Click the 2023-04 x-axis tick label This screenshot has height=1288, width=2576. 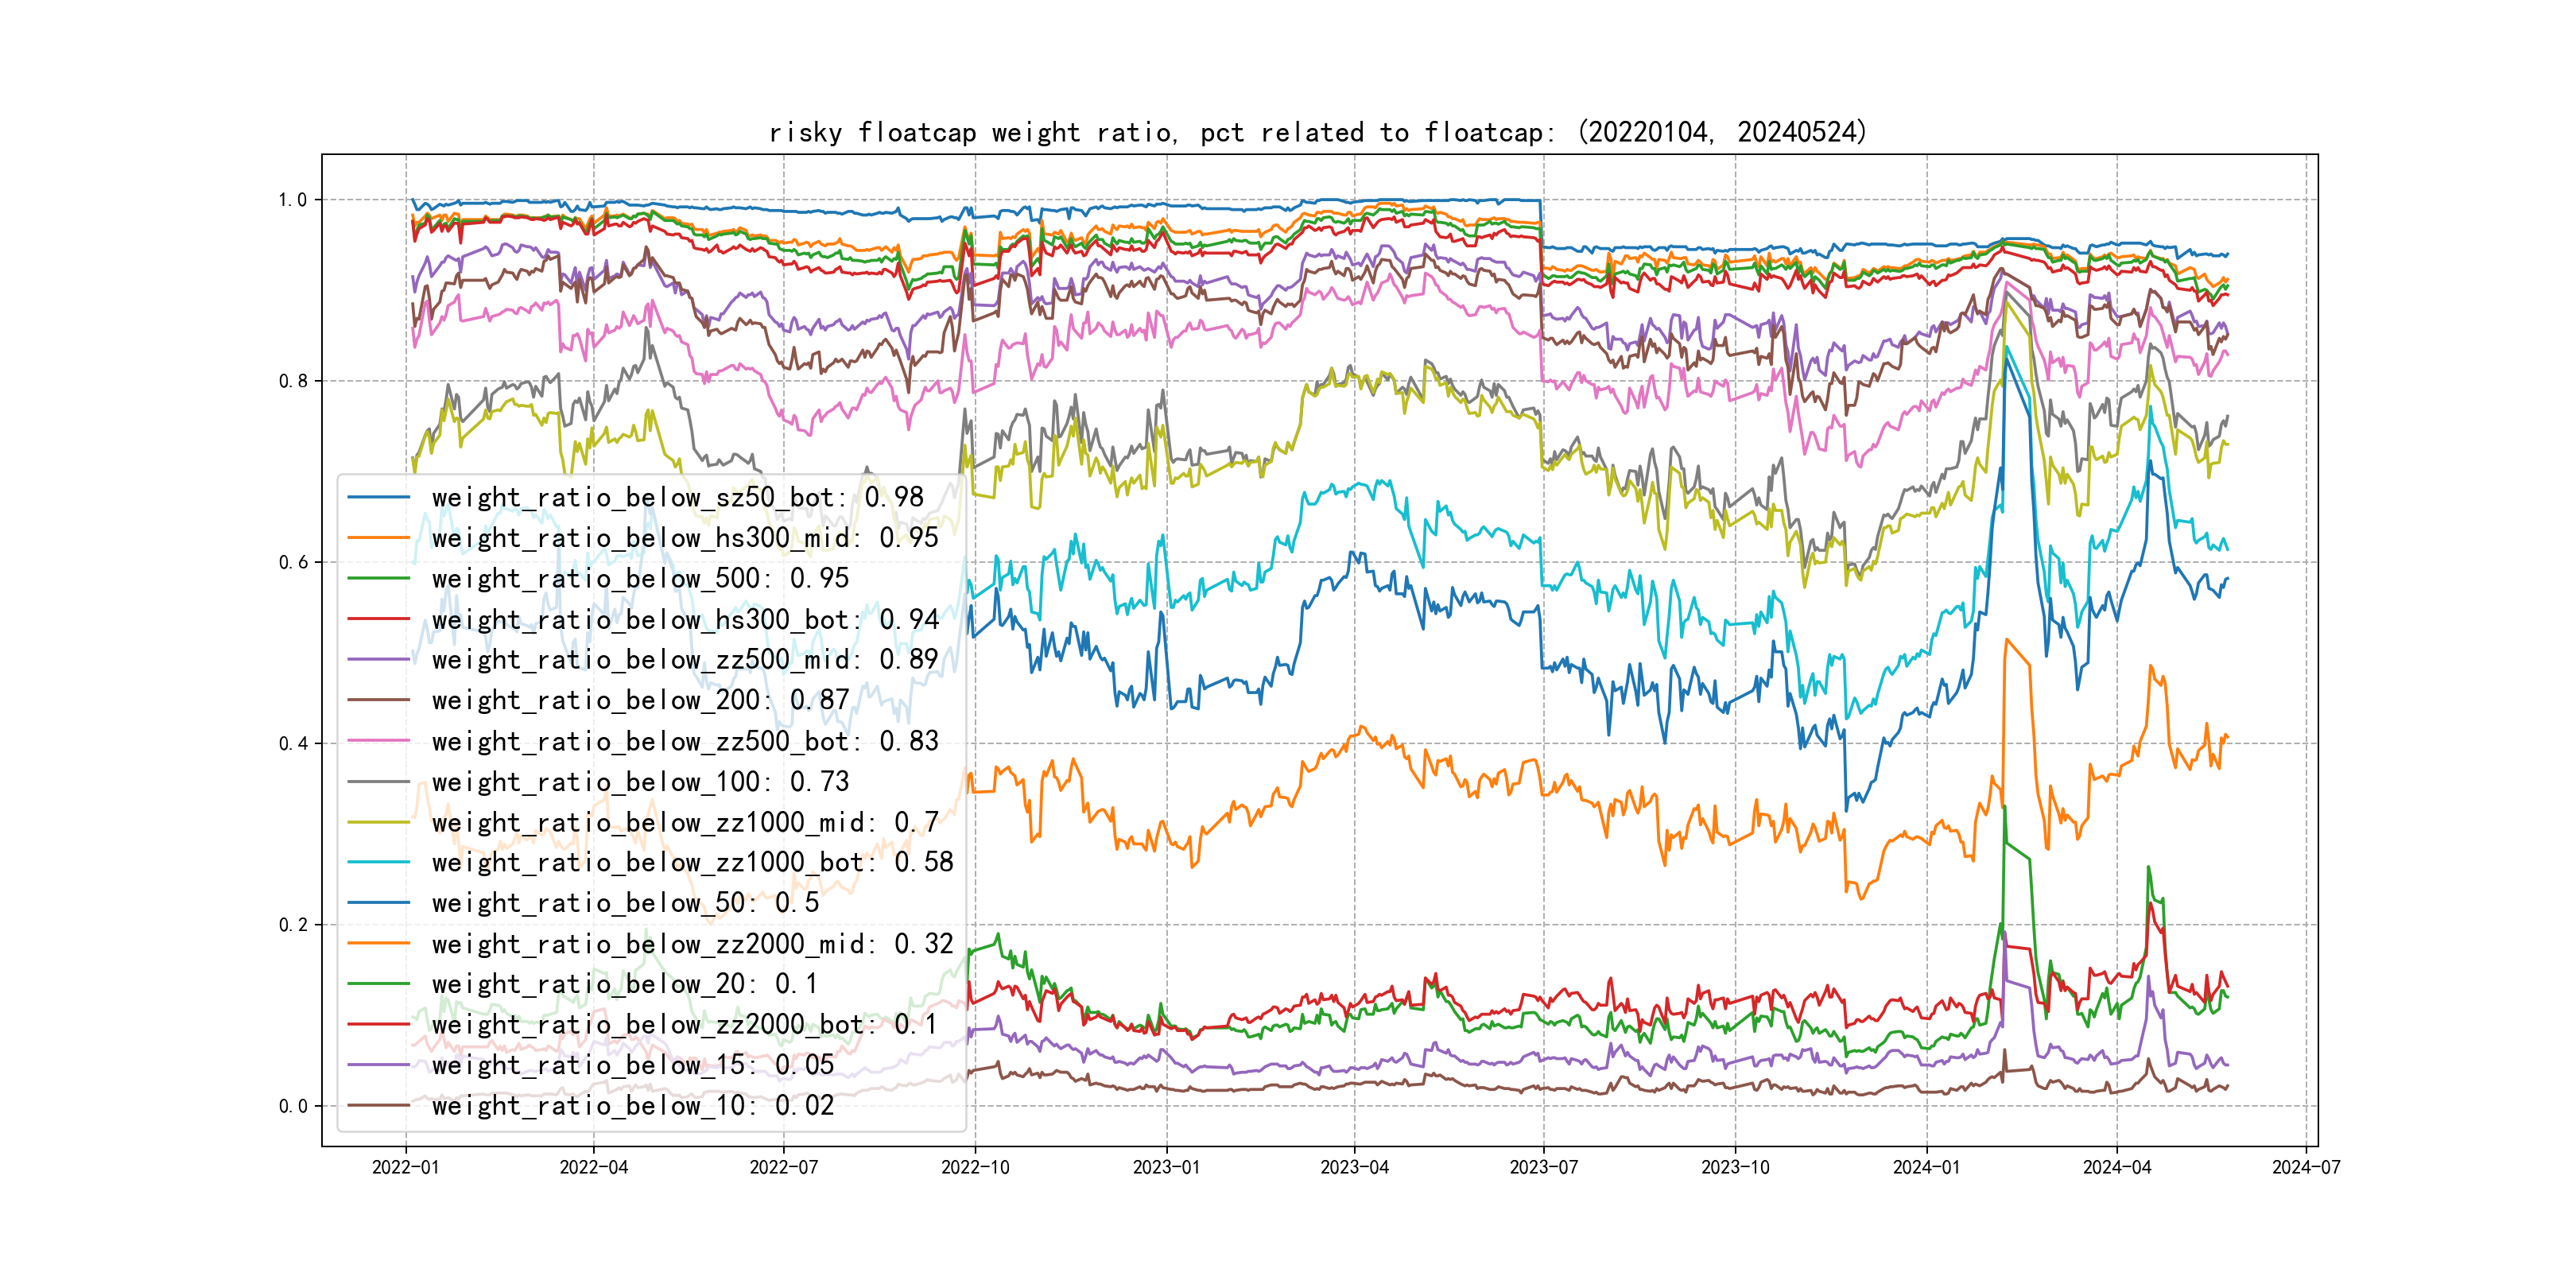click(x=1354, y=1167)
